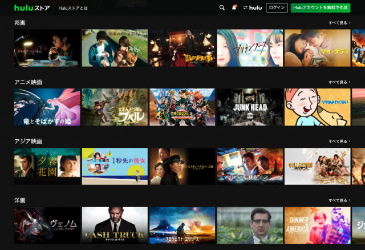Select the 洋画 section heading
Viewport: 365px width, 250px height.
pyautogui.click(x=20, y=200)
